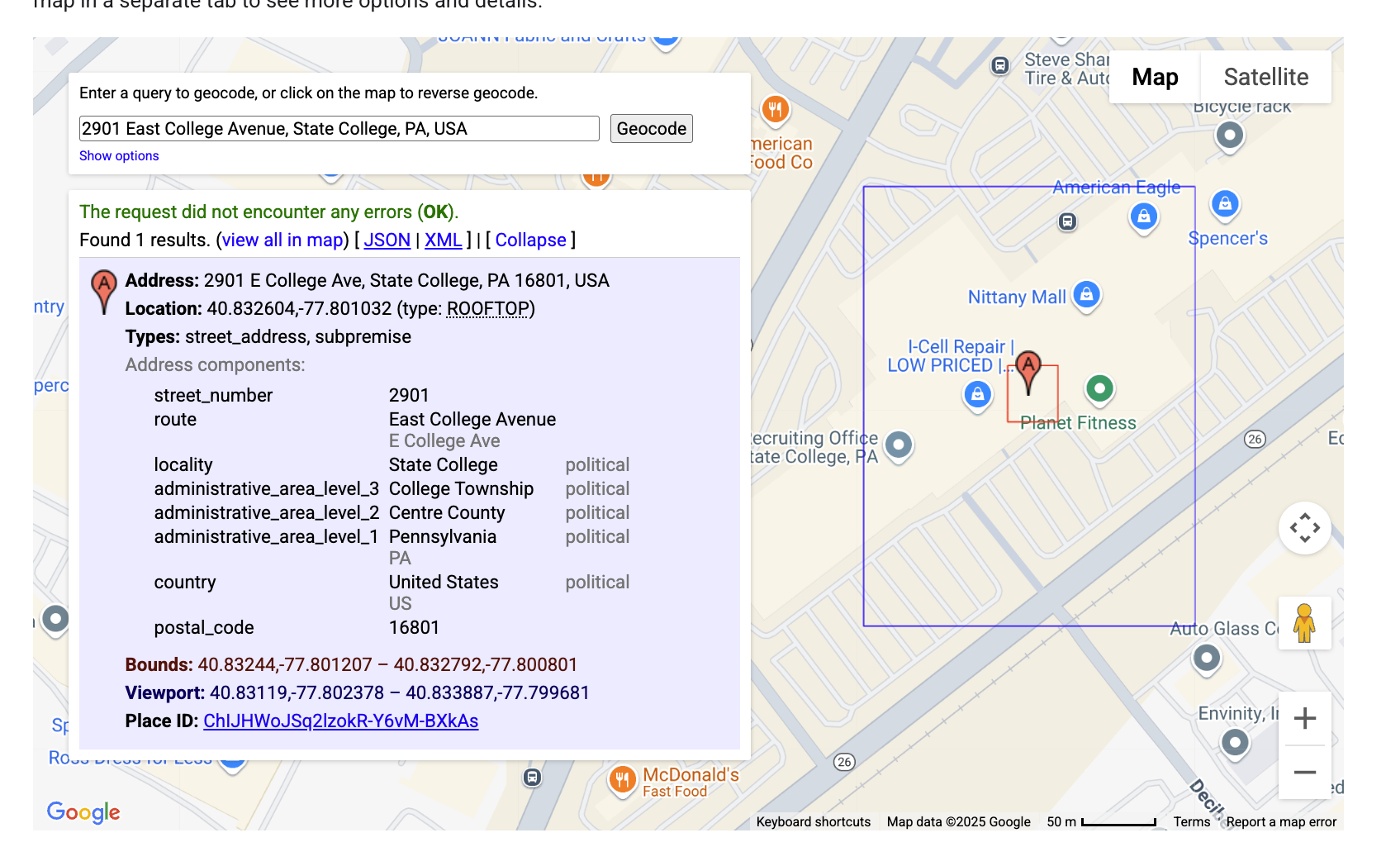Switch to Satellite map view
The height and width of the screenshot is (866, 1386).
1265,77
